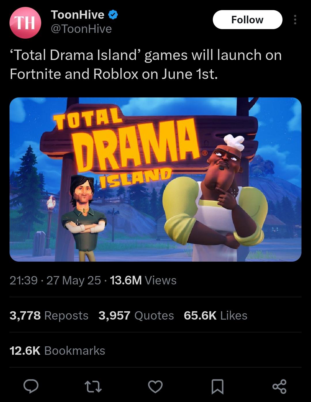Open the reply comment icon
The height and width of the screenshot is (402, 311).
pyautogui.click(x=31, y=386)
